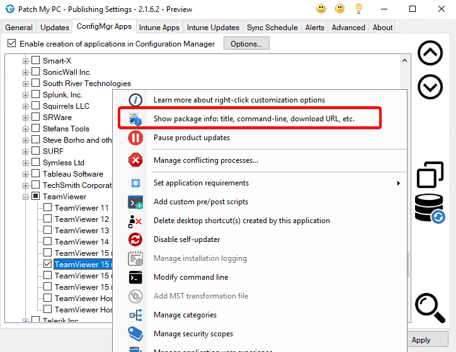Choose Manage security scopes menu entry
This screenshot has height=352, width=456.
click(x=193, y=334)
